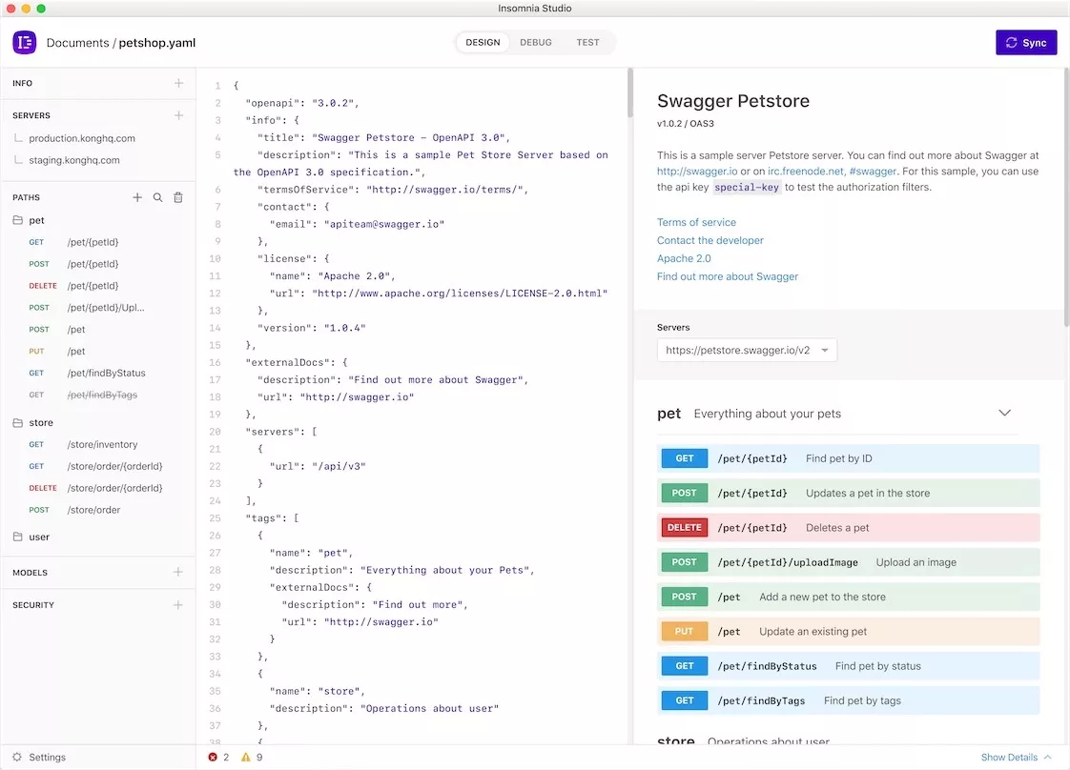Open GET /store/inventory in sidebar
The height and width of the screenshot is (770, 1070).
[99, 444]
